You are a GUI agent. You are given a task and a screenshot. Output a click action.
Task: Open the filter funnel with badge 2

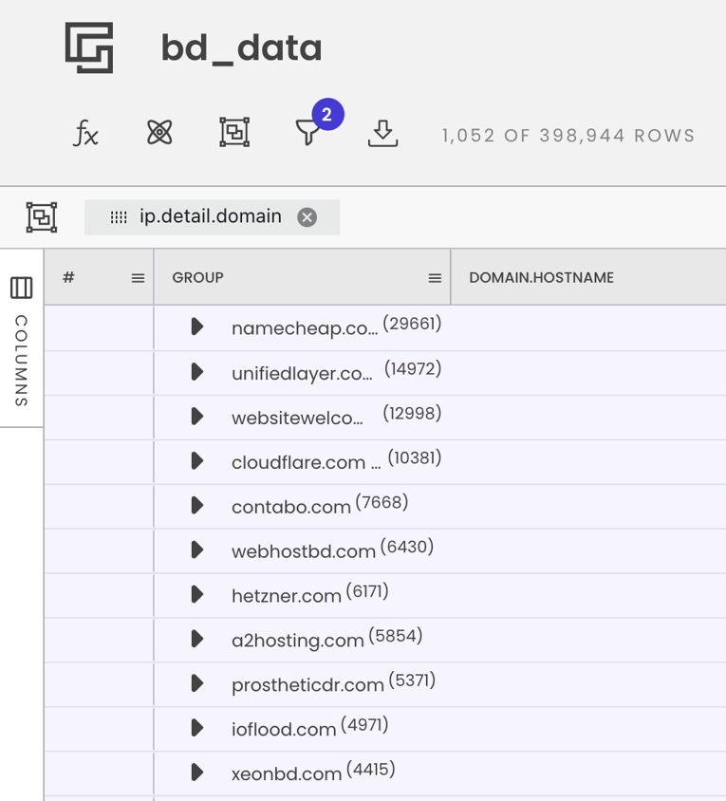(x=308, y=132)
